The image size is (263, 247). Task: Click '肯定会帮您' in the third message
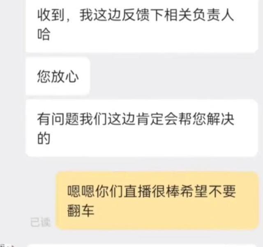[171, 119]
